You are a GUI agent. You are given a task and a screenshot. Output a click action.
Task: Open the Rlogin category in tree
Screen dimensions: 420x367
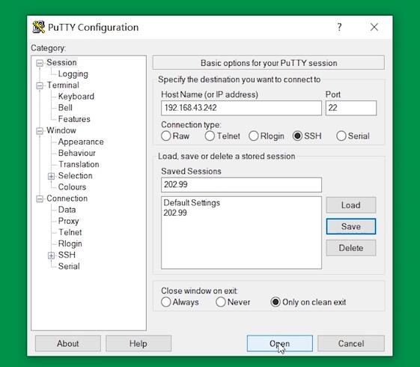70,243
